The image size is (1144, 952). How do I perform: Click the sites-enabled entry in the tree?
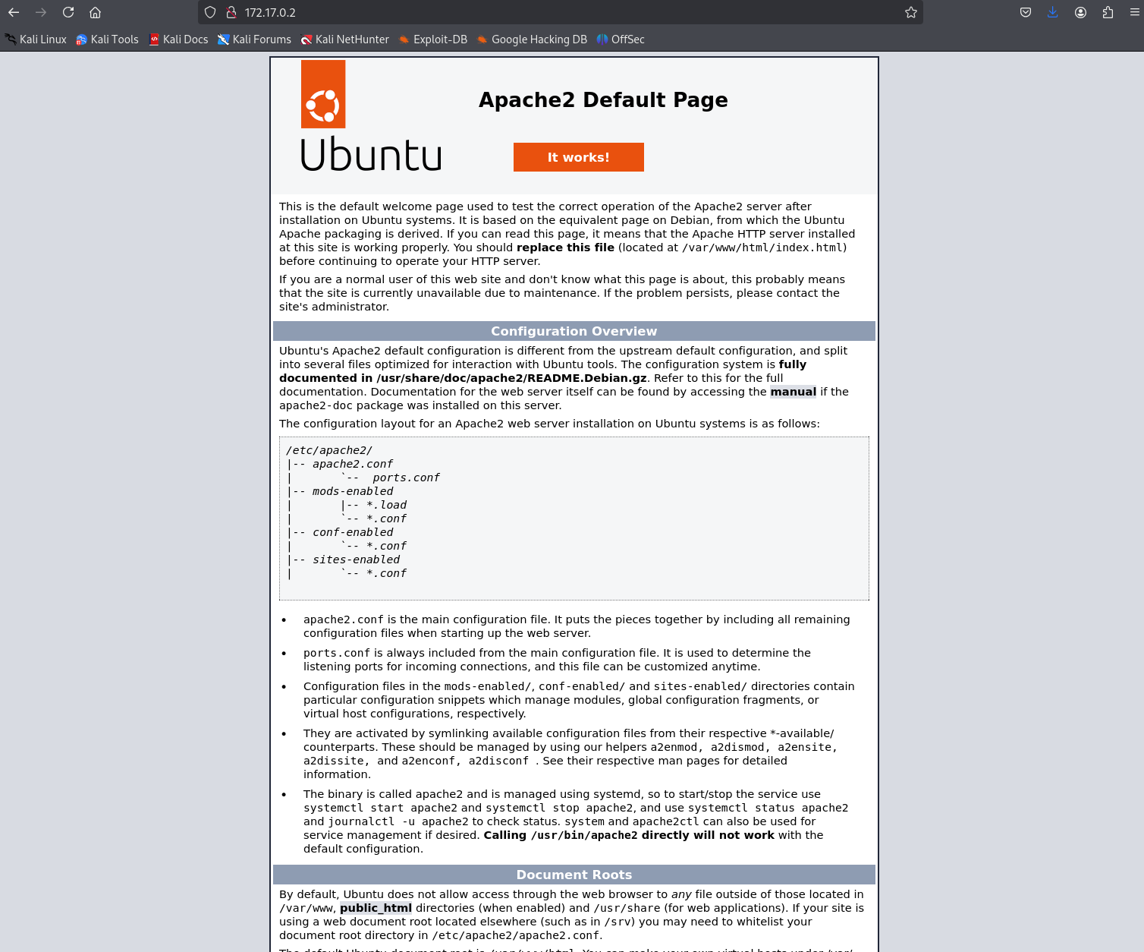[x=356, y=560]
